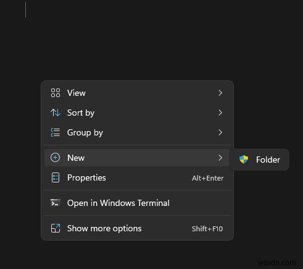Select Folder from the New submenu
The image size is (303, 269).
click(259, 160)
